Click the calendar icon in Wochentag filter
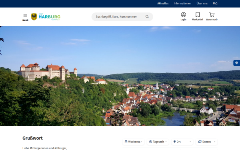This screenshot has height=150, width=240. [126, 142]
